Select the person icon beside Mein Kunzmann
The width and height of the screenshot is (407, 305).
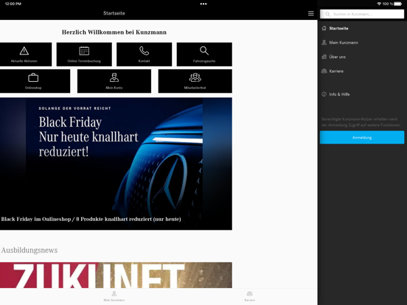(x=324, y=43)
